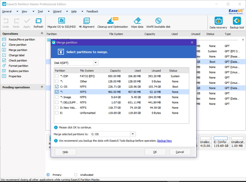246x182 pixels.
Task: Open WinPE bootable disk creator
Action: point(158,21)
